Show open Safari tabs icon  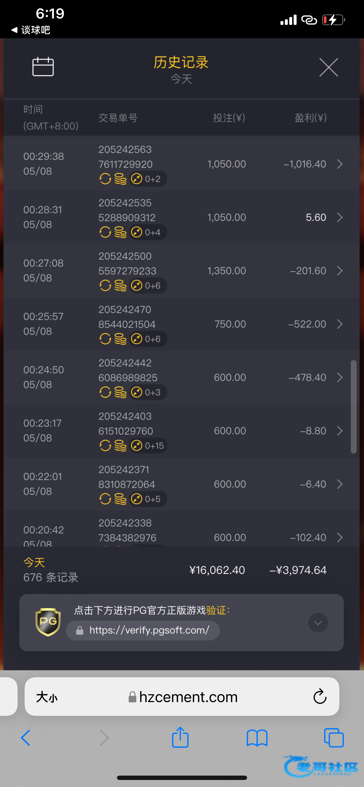334,738
